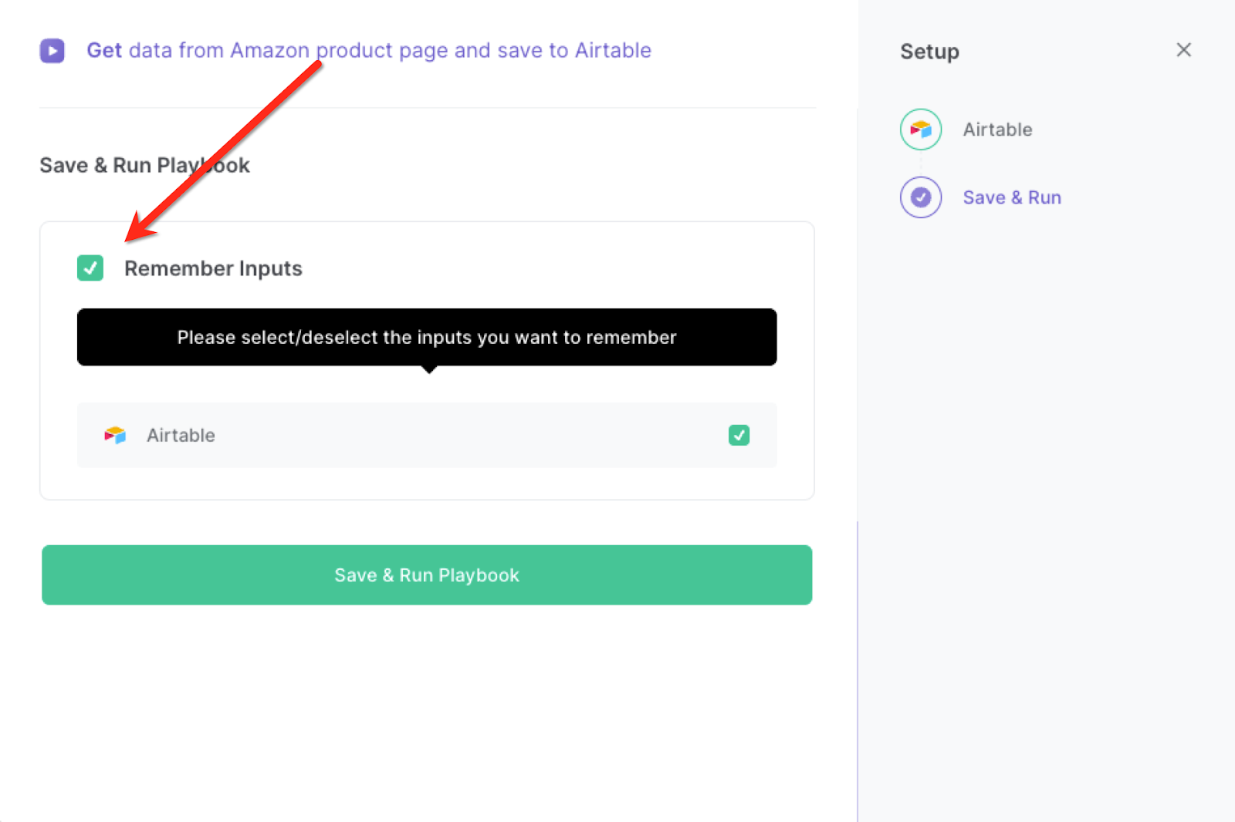
Task: Close the Setup panel
Action: (1183, 49)
